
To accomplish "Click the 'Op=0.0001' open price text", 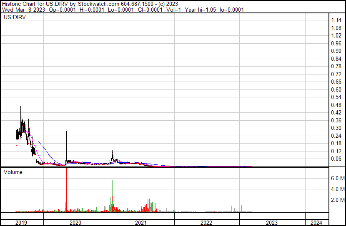I will click(63, 10).
